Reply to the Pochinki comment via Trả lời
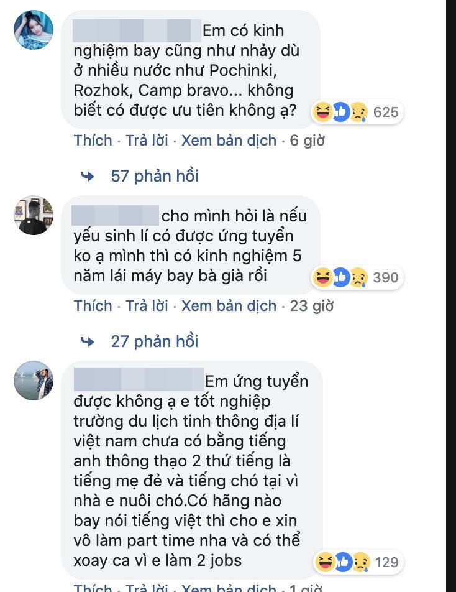Image resolution: width=456 pixels, height=592 pixels. click(147, 141)
